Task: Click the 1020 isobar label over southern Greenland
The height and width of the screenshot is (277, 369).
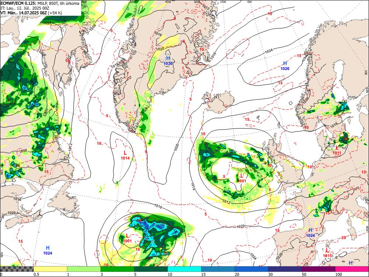Action: pyautogui.click(x=160, y=49)
